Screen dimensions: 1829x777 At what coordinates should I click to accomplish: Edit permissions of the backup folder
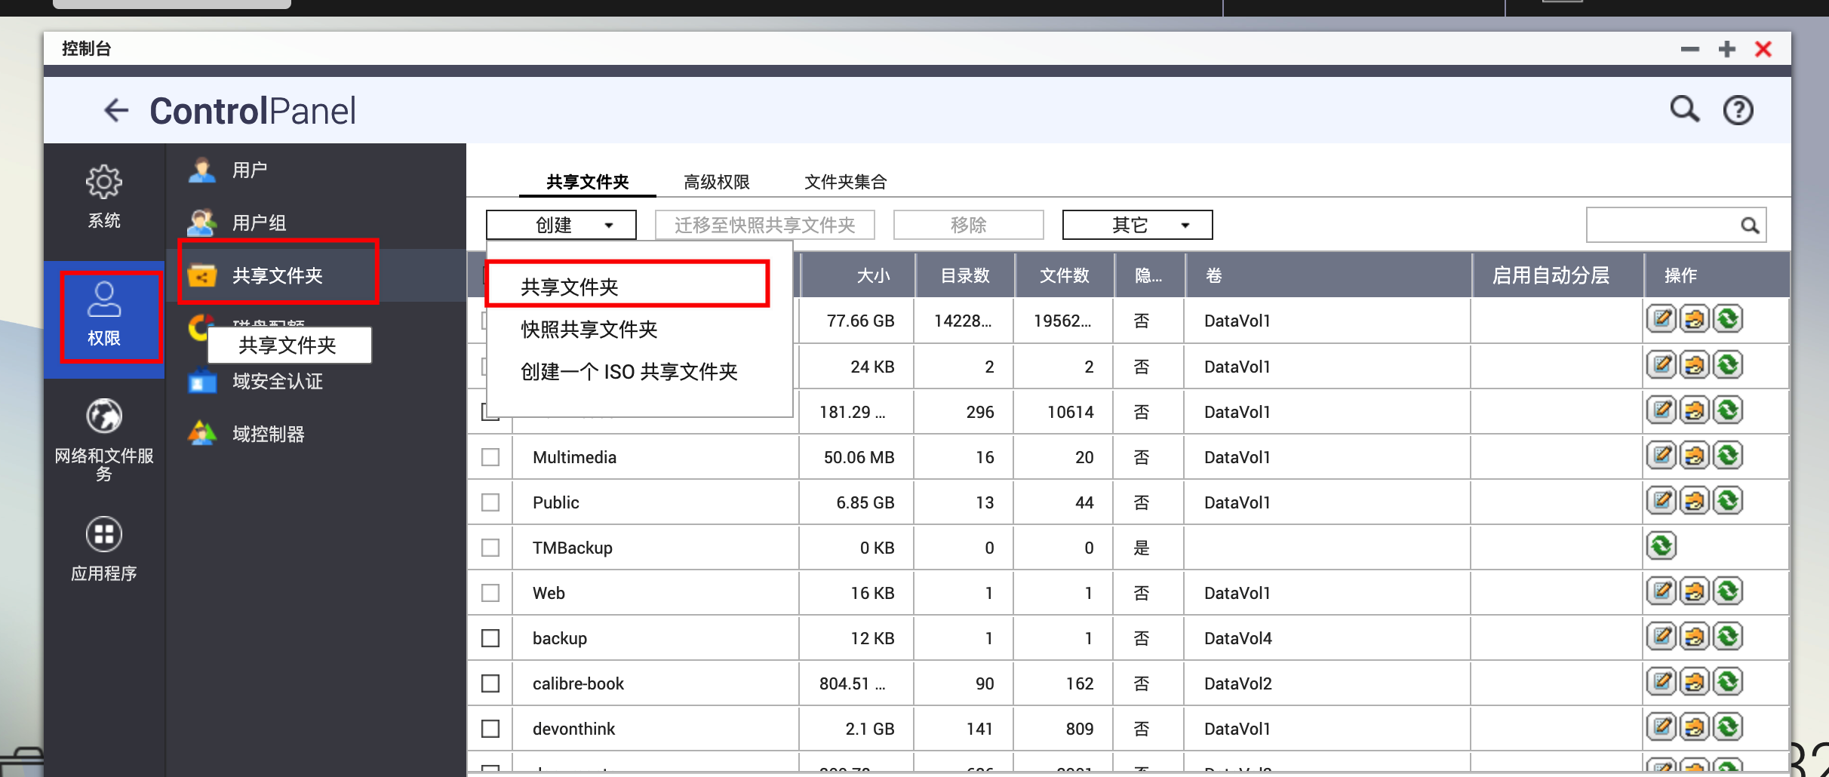(1695, 637)
